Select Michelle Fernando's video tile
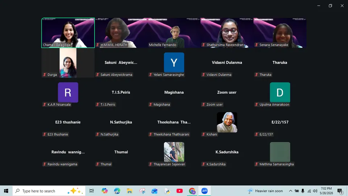This screenshot has height=196, width=348. click(174, 33)
